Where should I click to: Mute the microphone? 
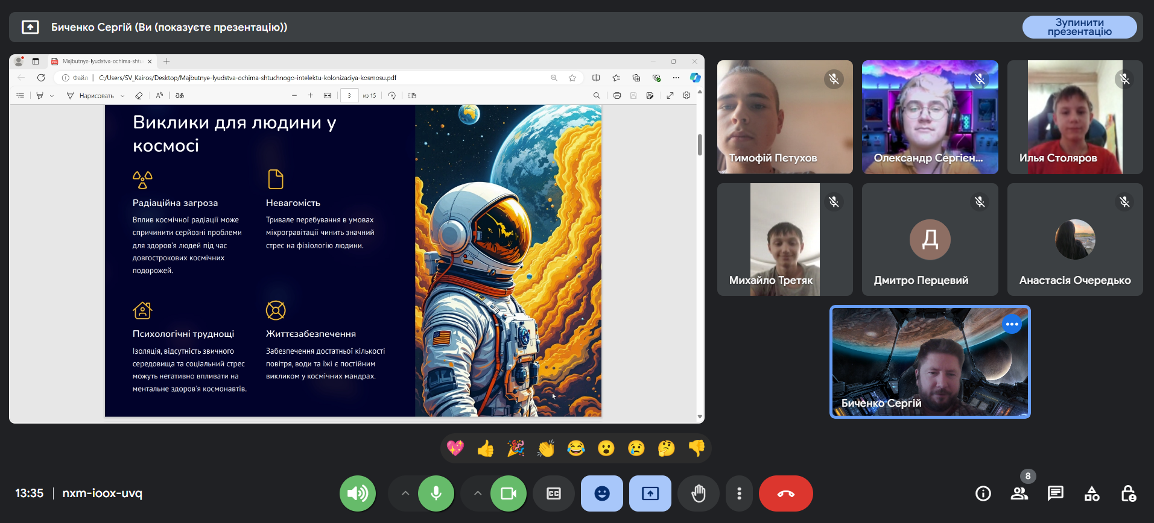tap(436, 493)
